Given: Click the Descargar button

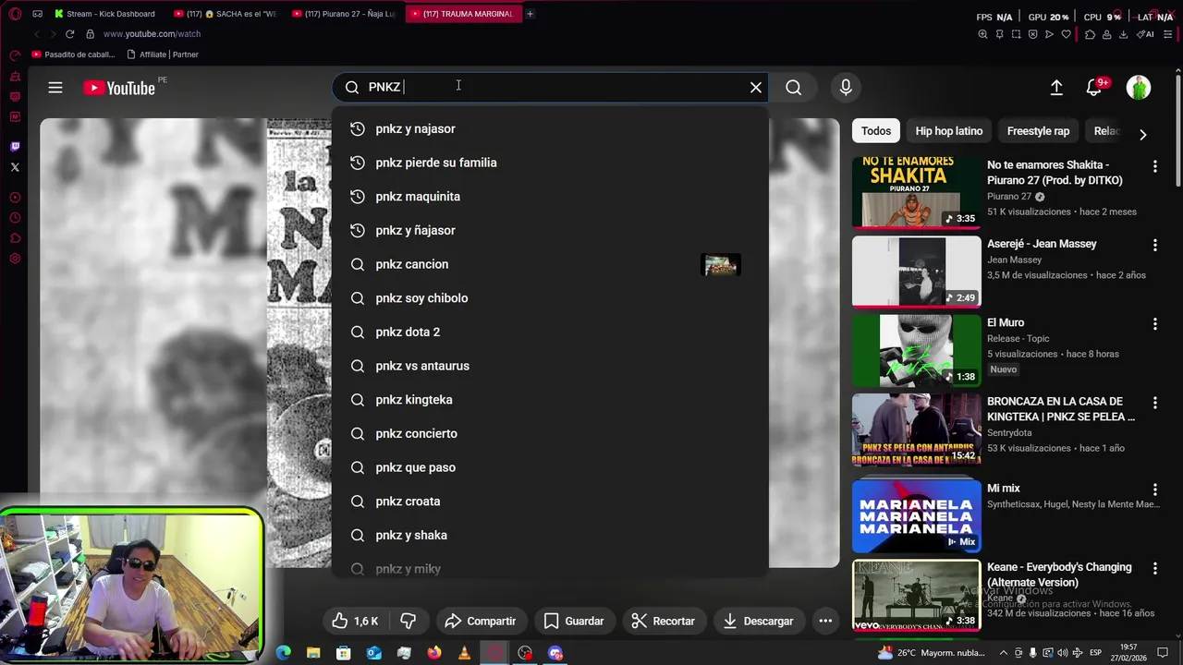Looking at the screenshot, I should coord(758,621).
